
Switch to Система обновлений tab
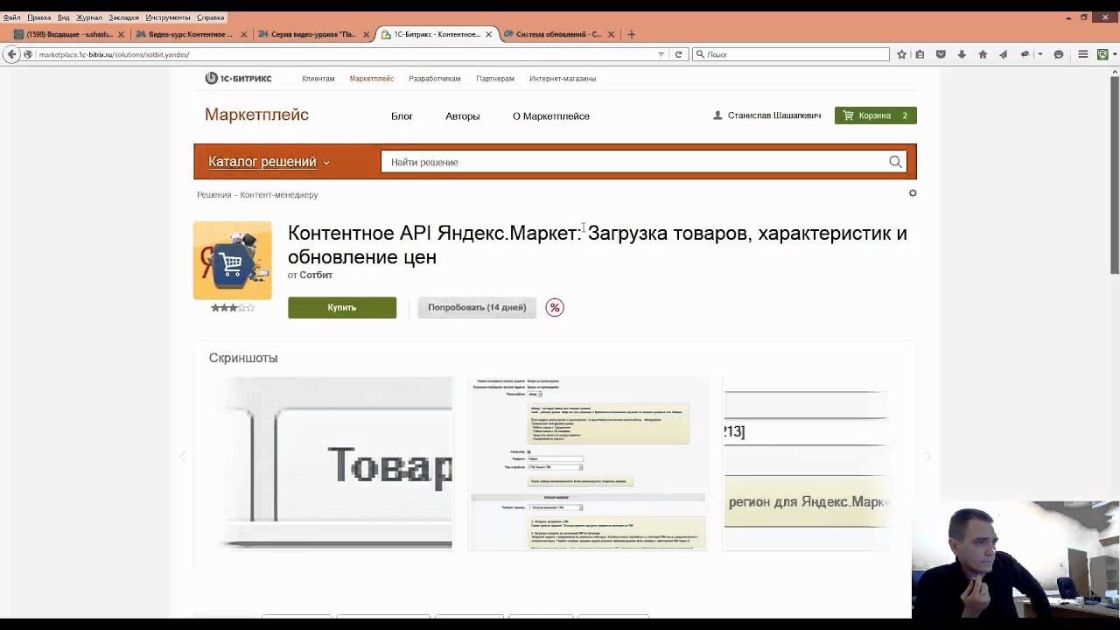coord(558,34)
